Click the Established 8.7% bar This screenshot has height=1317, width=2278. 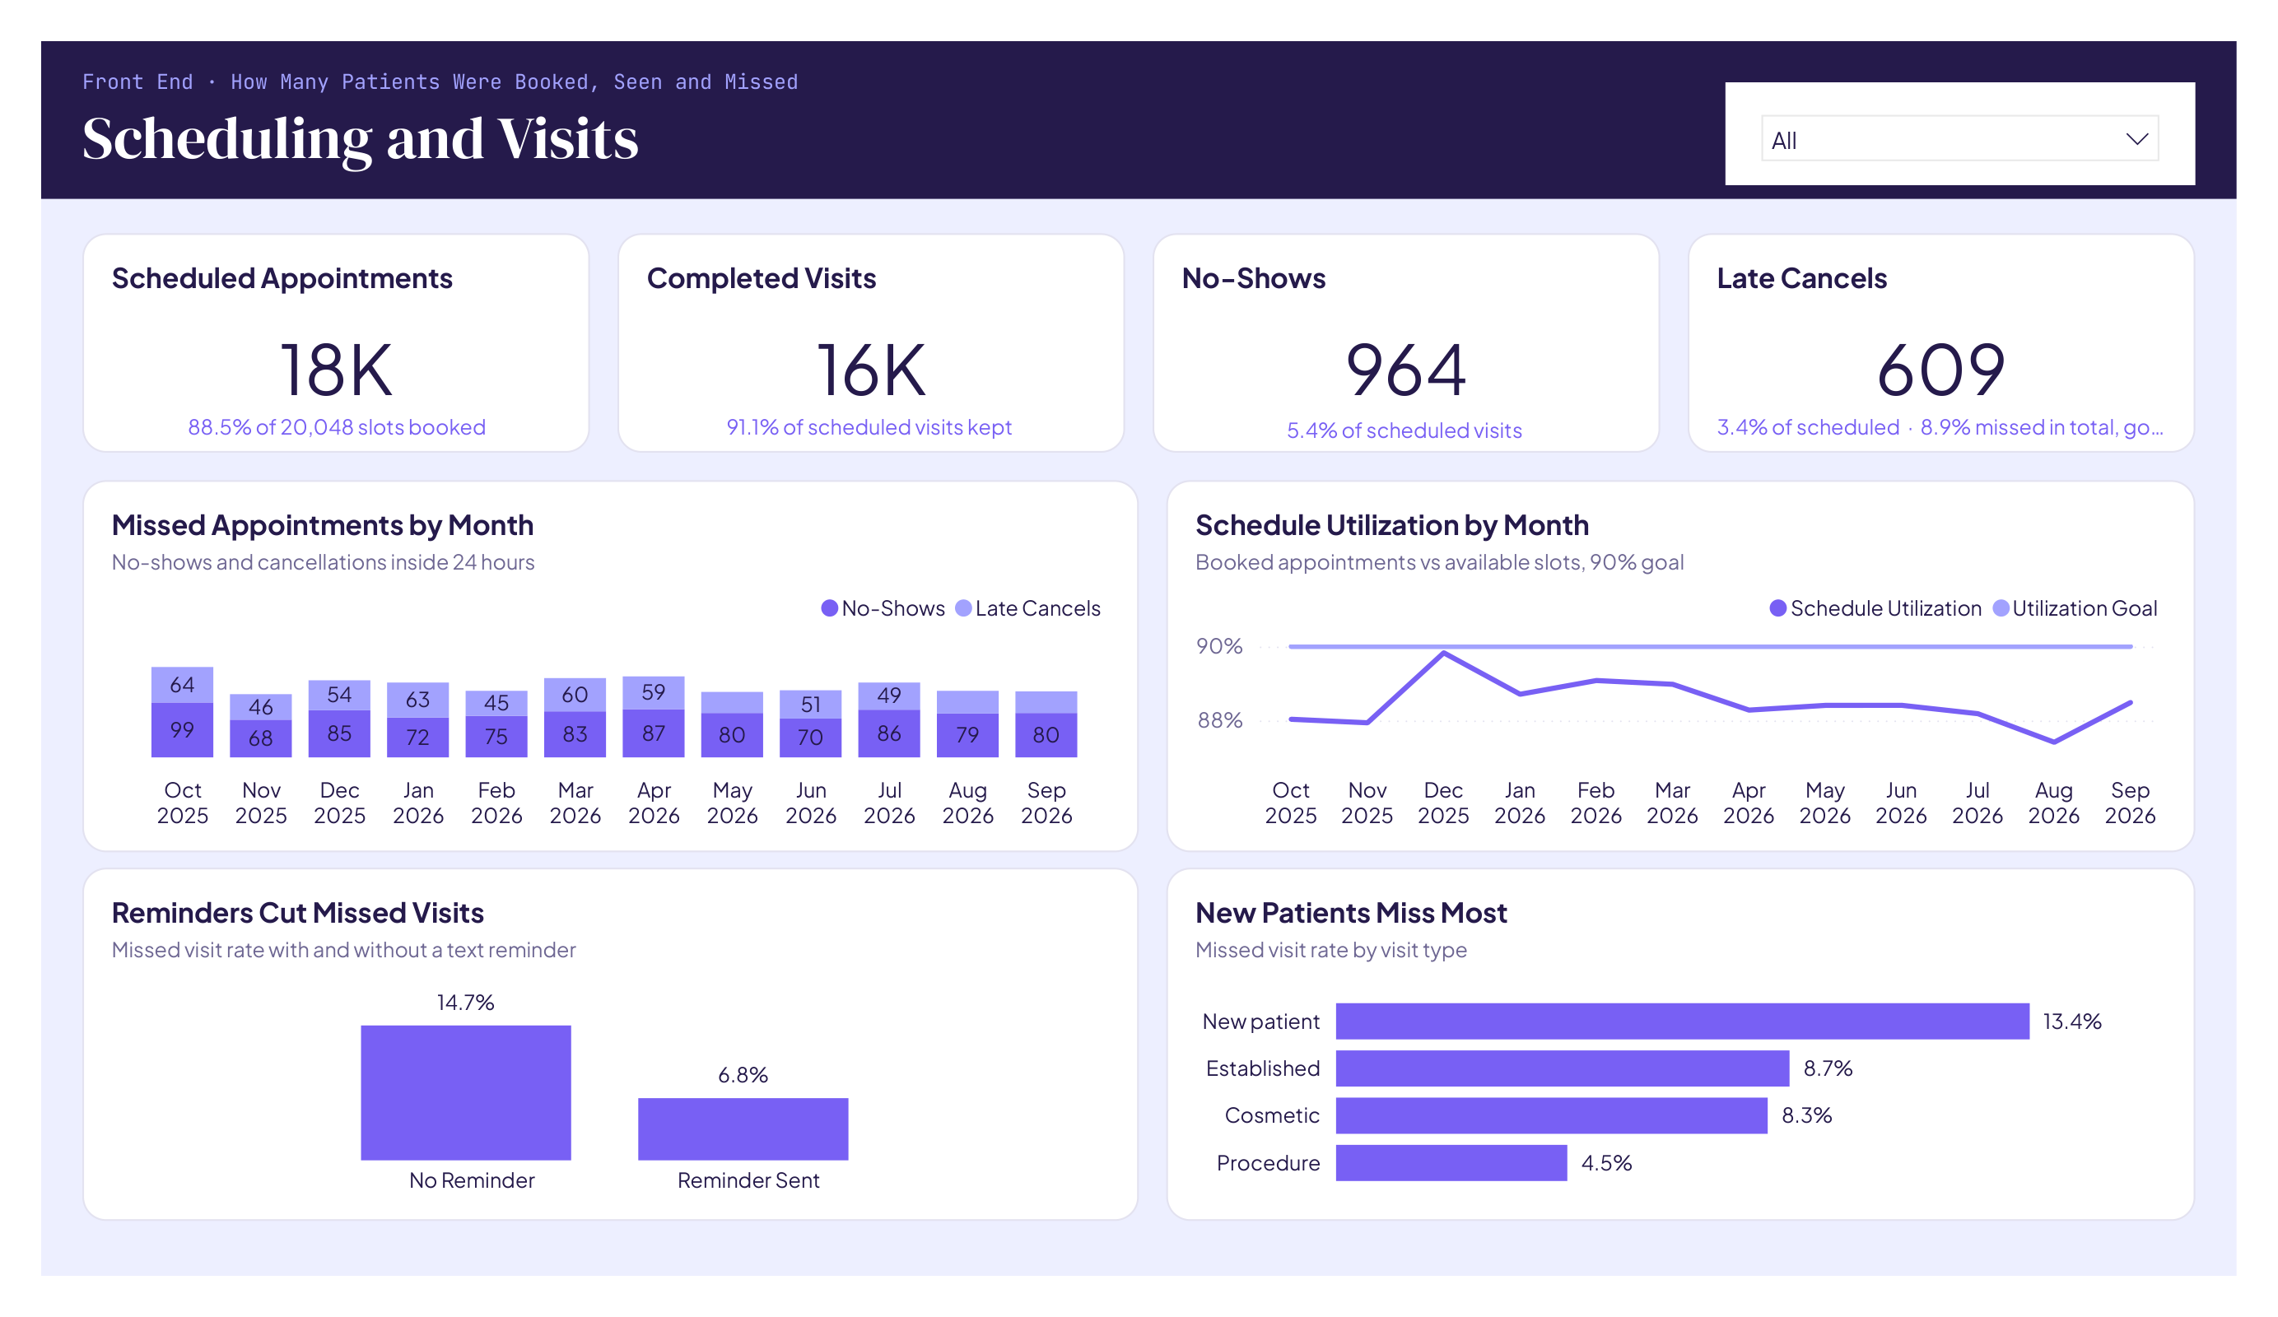pyautogui.click(x=1563, y=1068)
